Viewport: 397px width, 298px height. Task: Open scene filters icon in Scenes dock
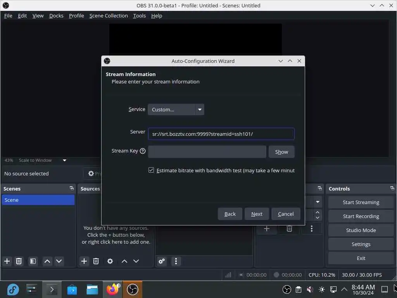33,261
